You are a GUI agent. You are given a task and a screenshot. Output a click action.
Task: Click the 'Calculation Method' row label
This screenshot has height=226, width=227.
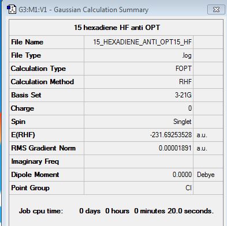pos(42,82)
